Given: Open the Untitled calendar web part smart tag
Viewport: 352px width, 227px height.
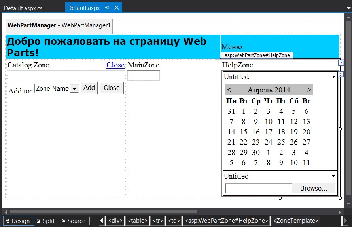Looking at the screenshot, I should 341,74.
